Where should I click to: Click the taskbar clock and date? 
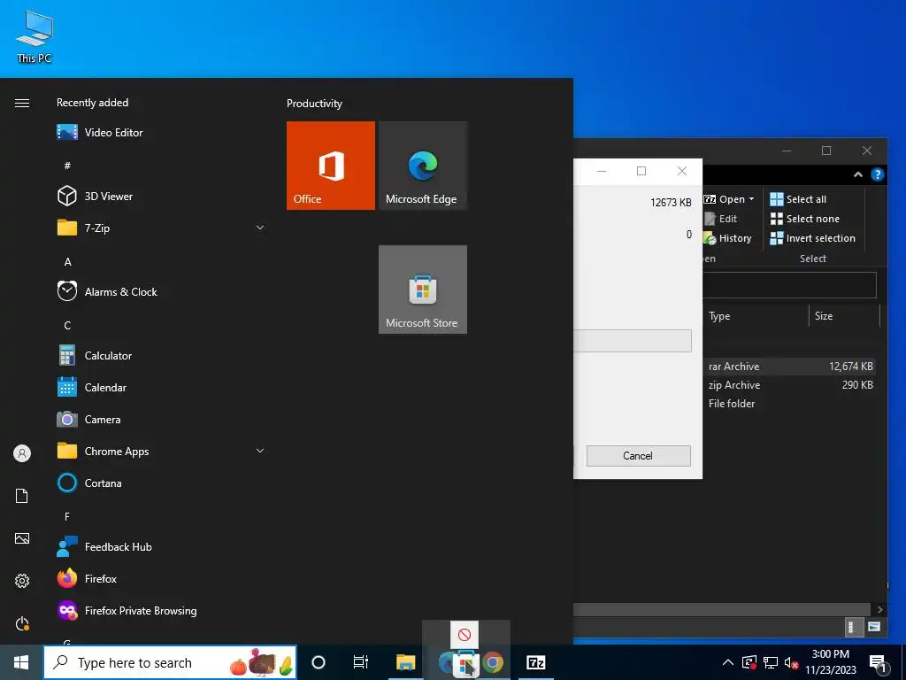(830, 662)
